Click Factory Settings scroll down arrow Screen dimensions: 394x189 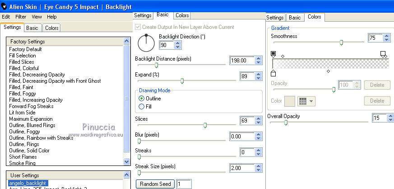click(127, 161)
